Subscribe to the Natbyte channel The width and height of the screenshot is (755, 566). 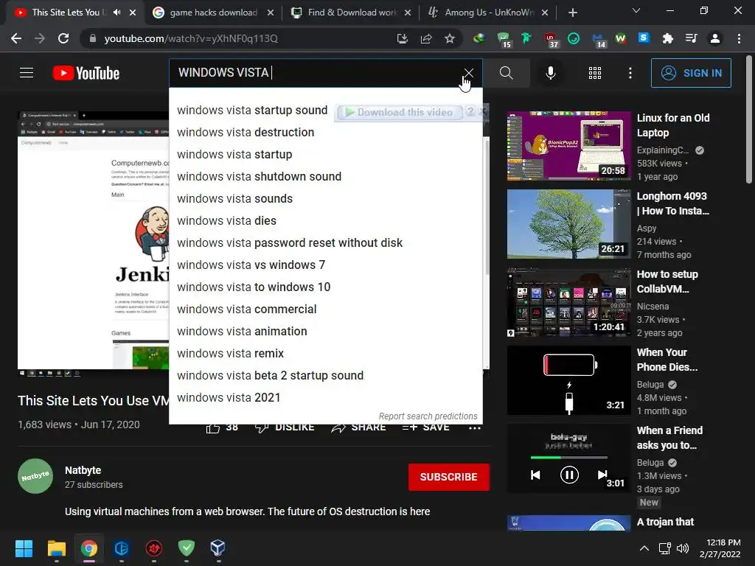[x=449, y=477]
